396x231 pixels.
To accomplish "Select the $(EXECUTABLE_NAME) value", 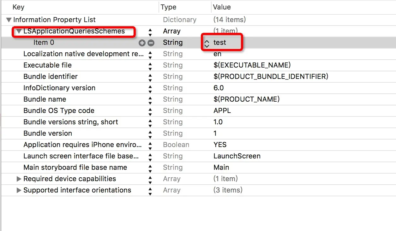I will (x=252, y=65).
